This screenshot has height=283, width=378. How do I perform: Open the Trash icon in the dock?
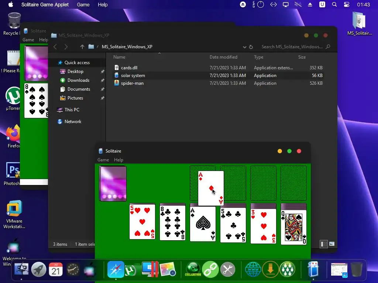point(357,269)
